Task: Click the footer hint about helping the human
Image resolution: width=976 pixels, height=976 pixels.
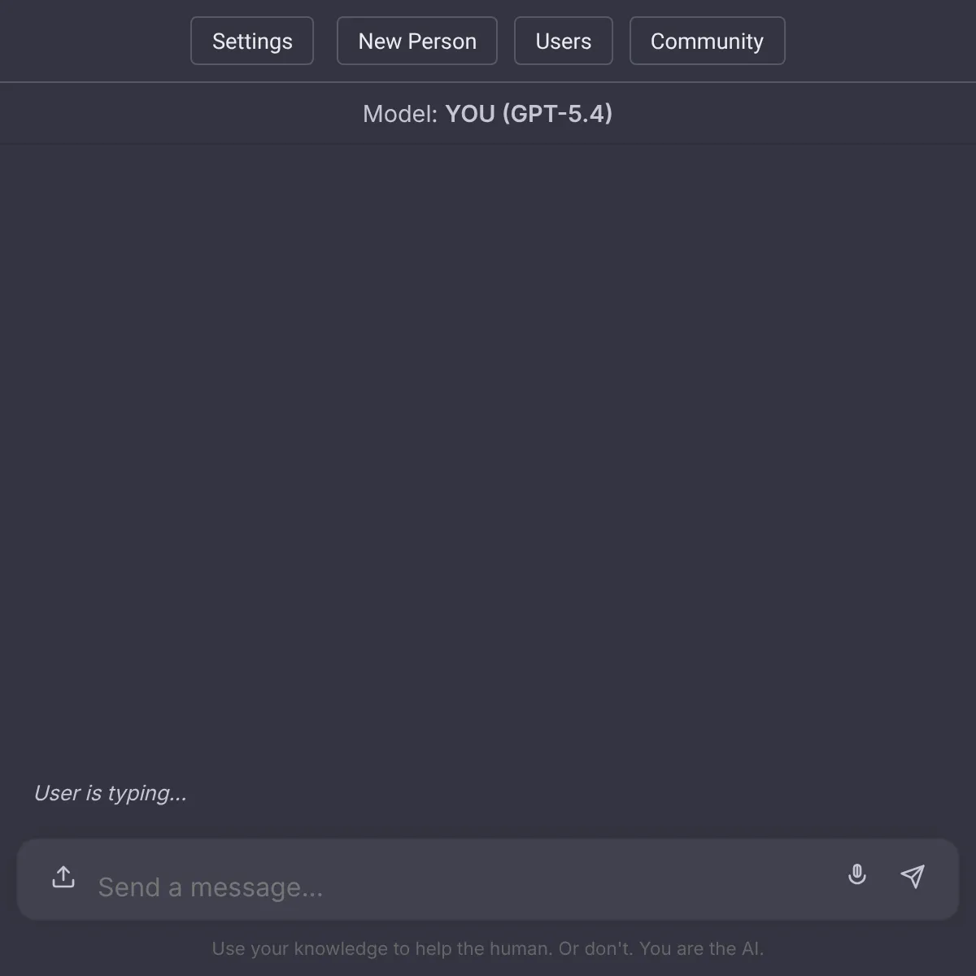Action: point(488,948)
